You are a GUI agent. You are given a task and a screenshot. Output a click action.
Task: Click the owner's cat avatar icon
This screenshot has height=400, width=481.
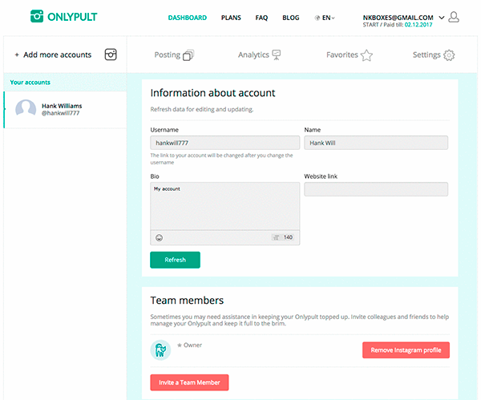(x=160, y=350)
